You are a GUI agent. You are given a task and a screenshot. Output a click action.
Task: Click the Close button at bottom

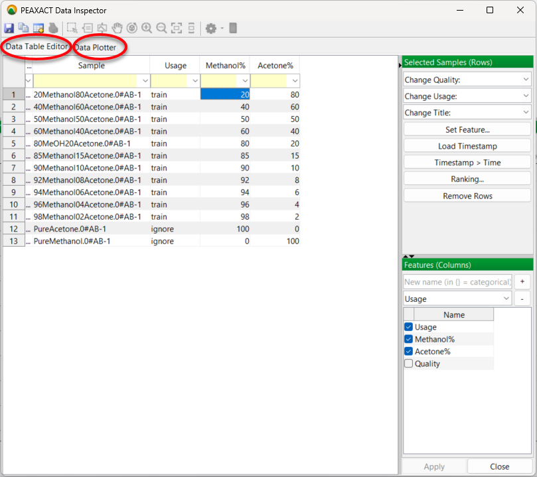[x=499, y=466]
